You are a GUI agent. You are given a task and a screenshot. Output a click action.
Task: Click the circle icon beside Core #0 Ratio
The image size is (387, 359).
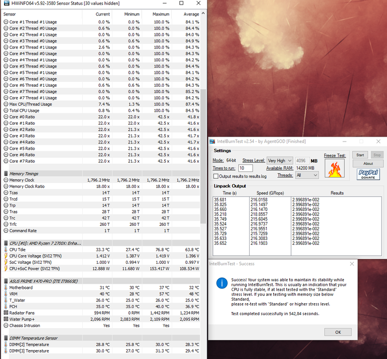point(6,117)
